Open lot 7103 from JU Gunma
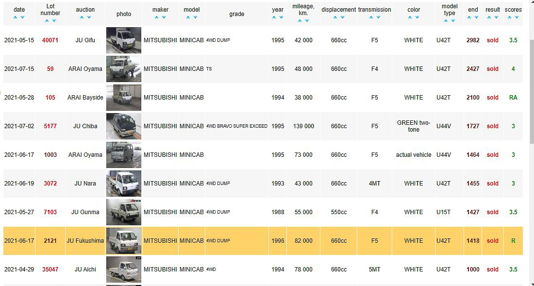 50,212
